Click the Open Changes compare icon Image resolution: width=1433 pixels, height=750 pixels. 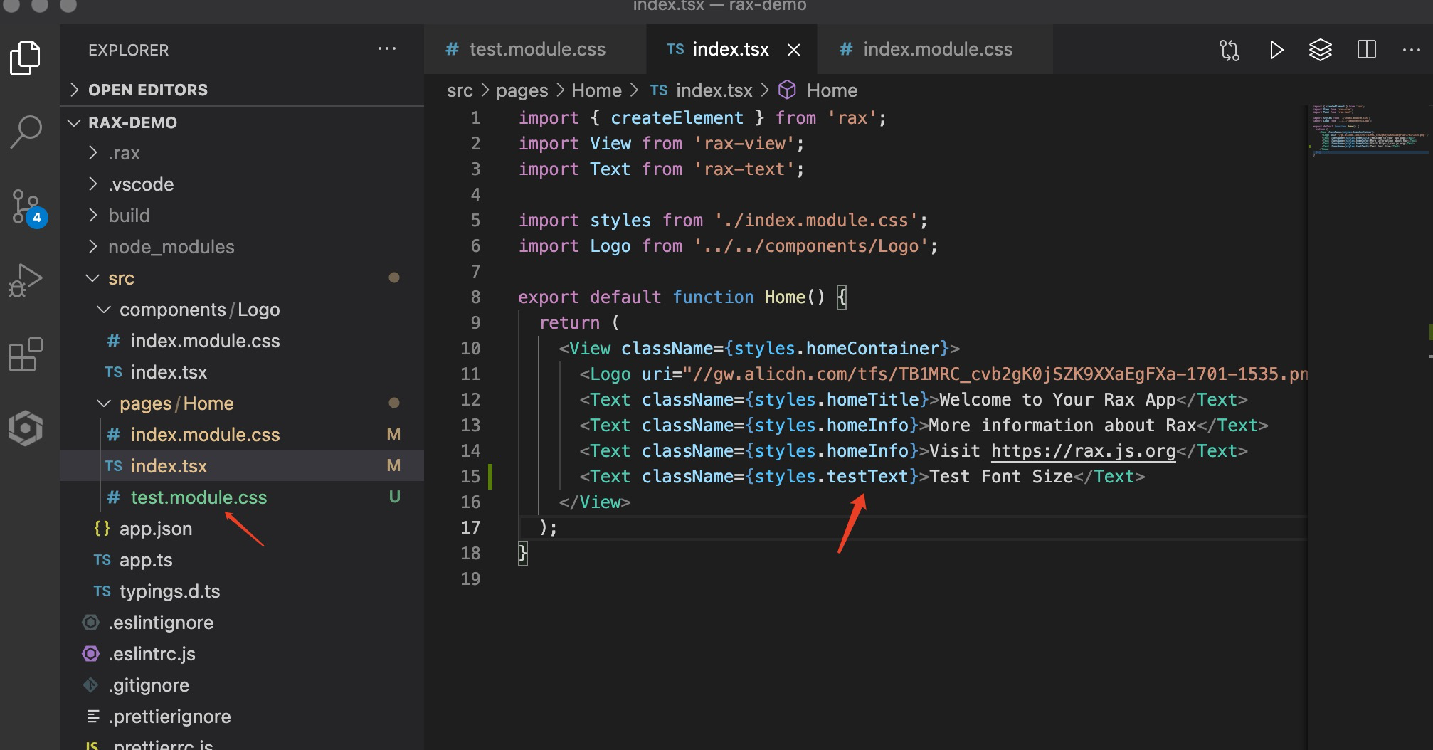click(1230, 50)
